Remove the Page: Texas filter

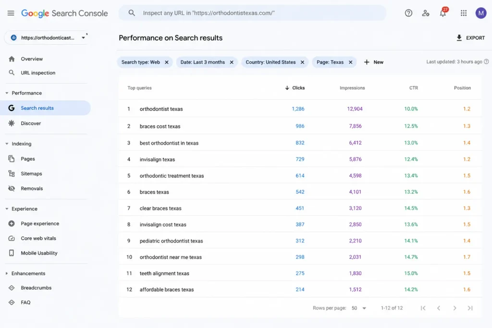350,62
